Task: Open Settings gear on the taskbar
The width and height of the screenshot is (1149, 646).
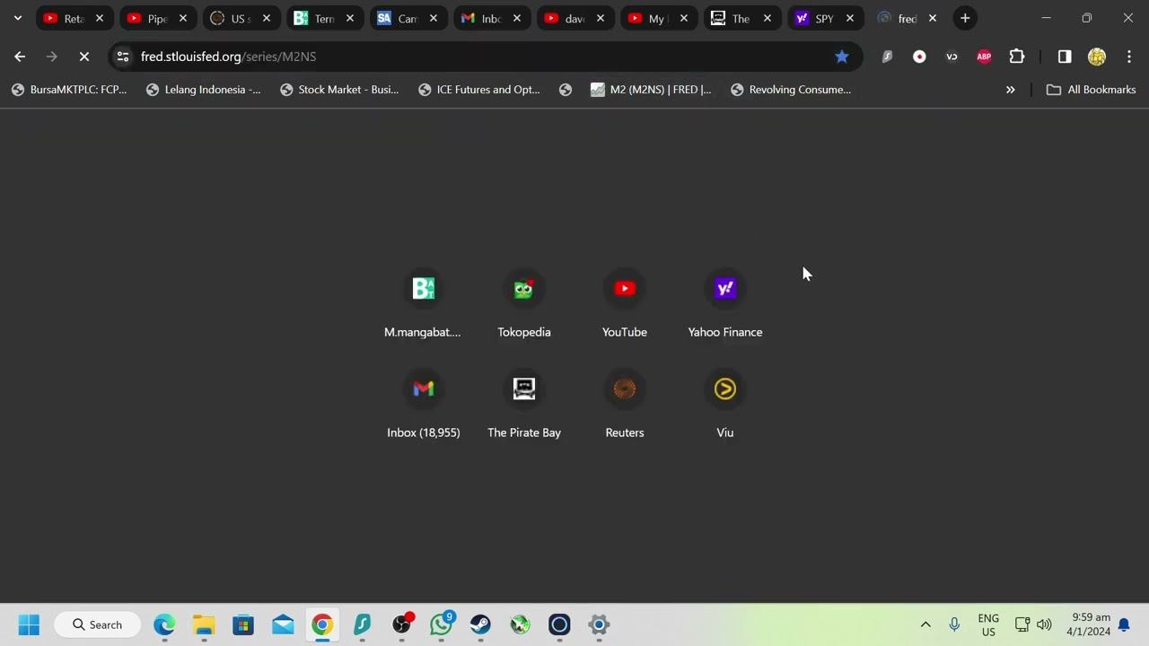Action: coord(599,624)
